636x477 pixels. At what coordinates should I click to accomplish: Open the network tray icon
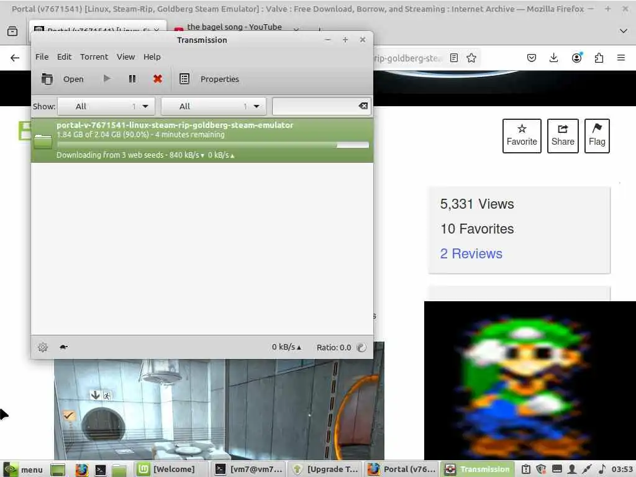coord(557,470)
